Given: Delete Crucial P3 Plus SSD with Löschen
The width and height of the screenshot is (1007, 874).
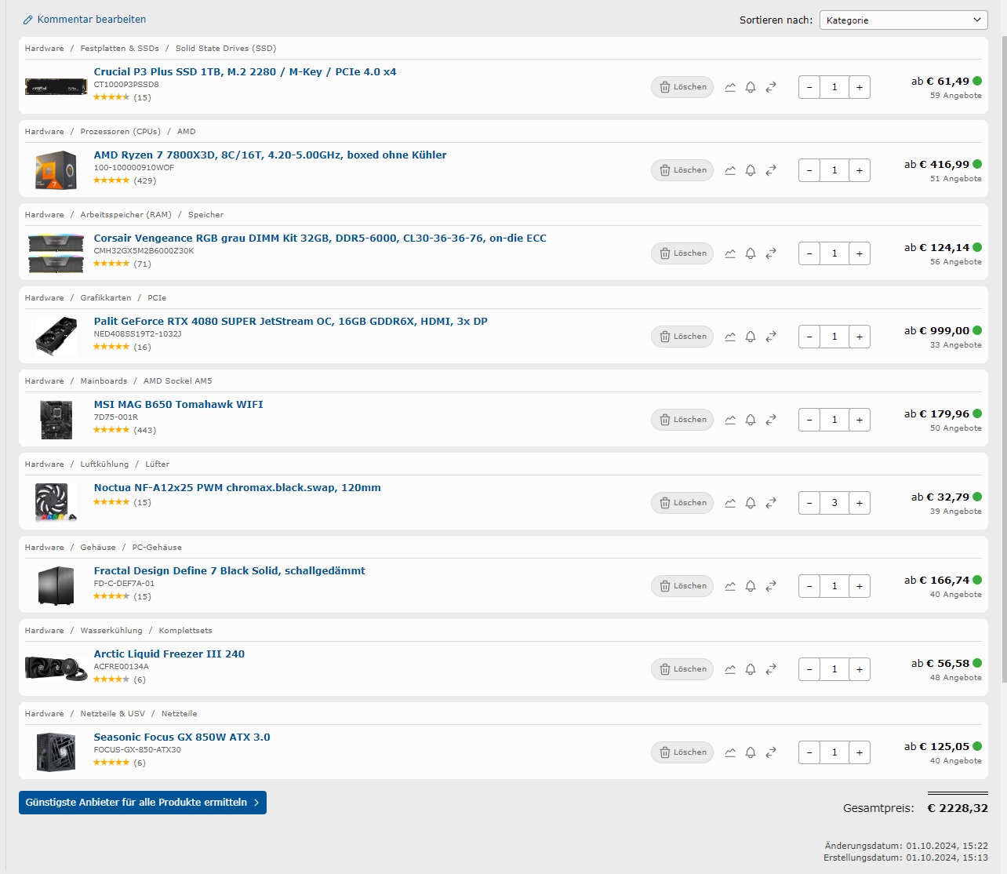Looking at the screenshot, I should [682, 87].
